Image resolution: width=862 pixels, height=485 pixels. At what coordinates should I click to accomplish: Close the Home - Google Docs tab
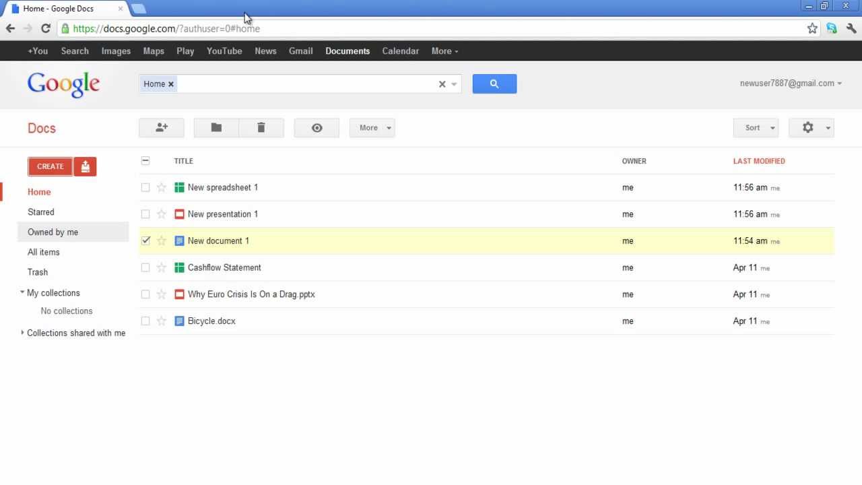(x=121, y=9)
